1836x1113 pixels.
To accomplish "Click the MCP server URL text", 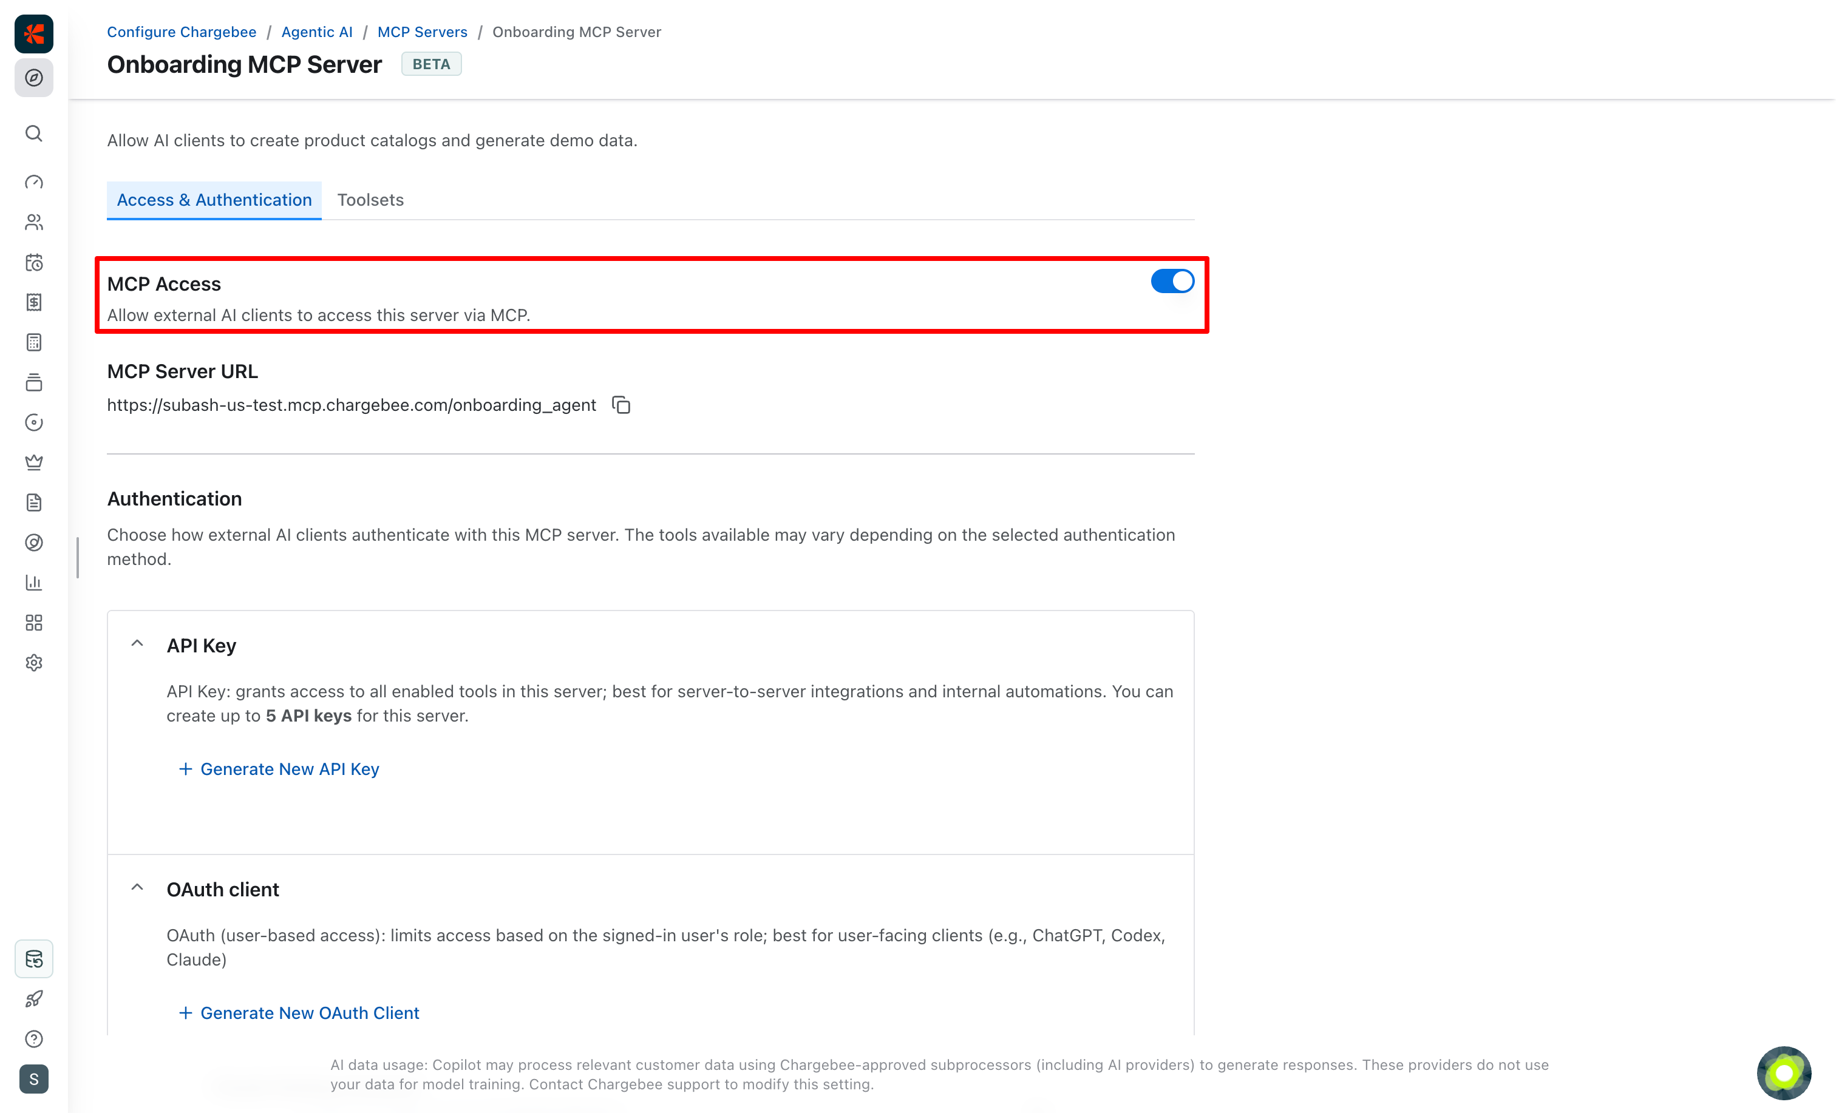I will (351, 405).
